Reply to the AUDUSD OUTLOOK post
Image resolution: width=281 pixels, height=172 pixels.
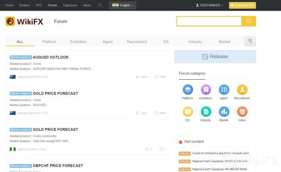[x=160, y=77]
